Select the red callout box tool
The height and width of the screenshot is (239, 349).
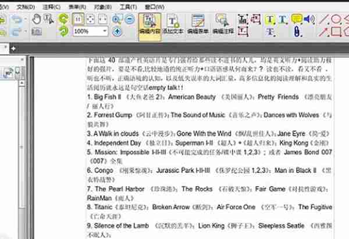coord(255,19)
